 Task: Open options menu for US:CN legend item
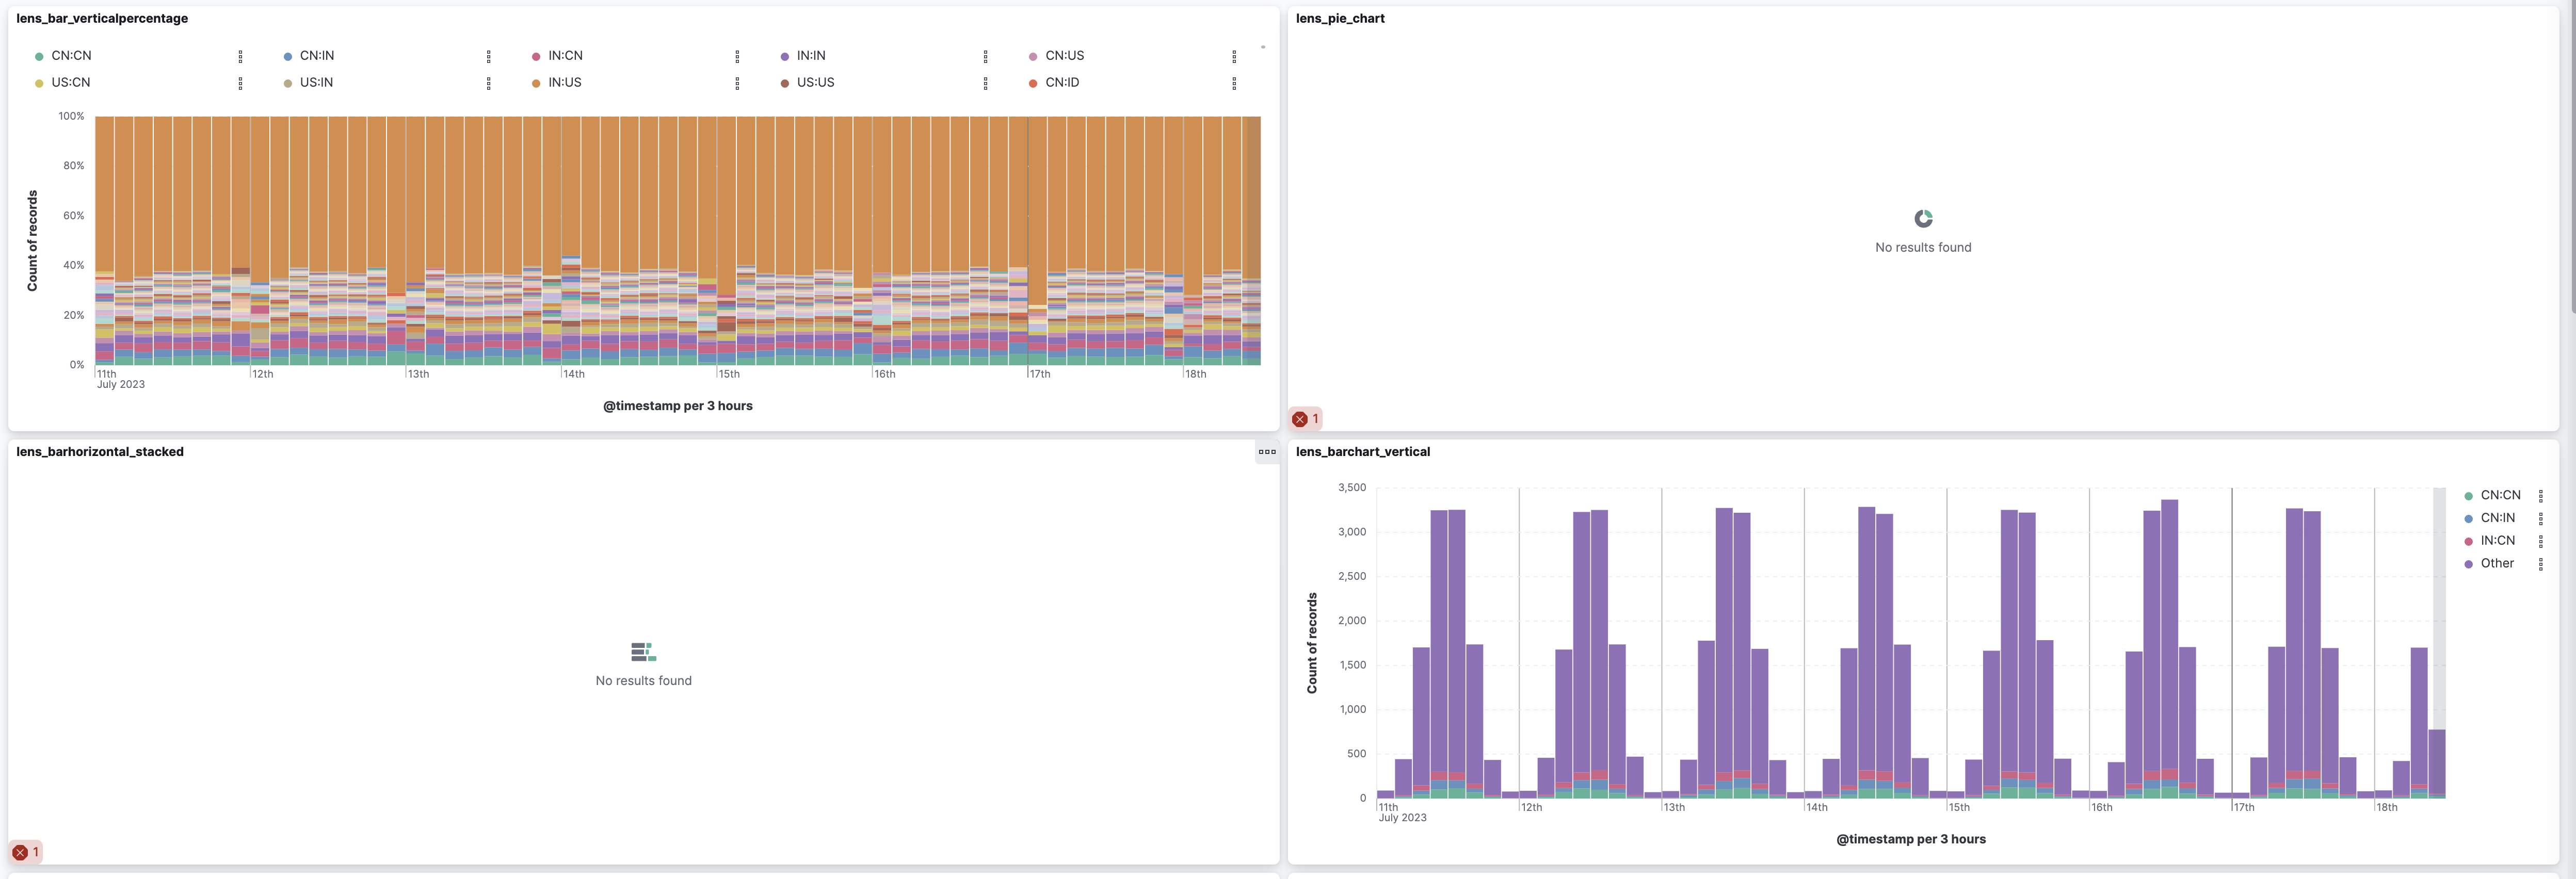240,83
